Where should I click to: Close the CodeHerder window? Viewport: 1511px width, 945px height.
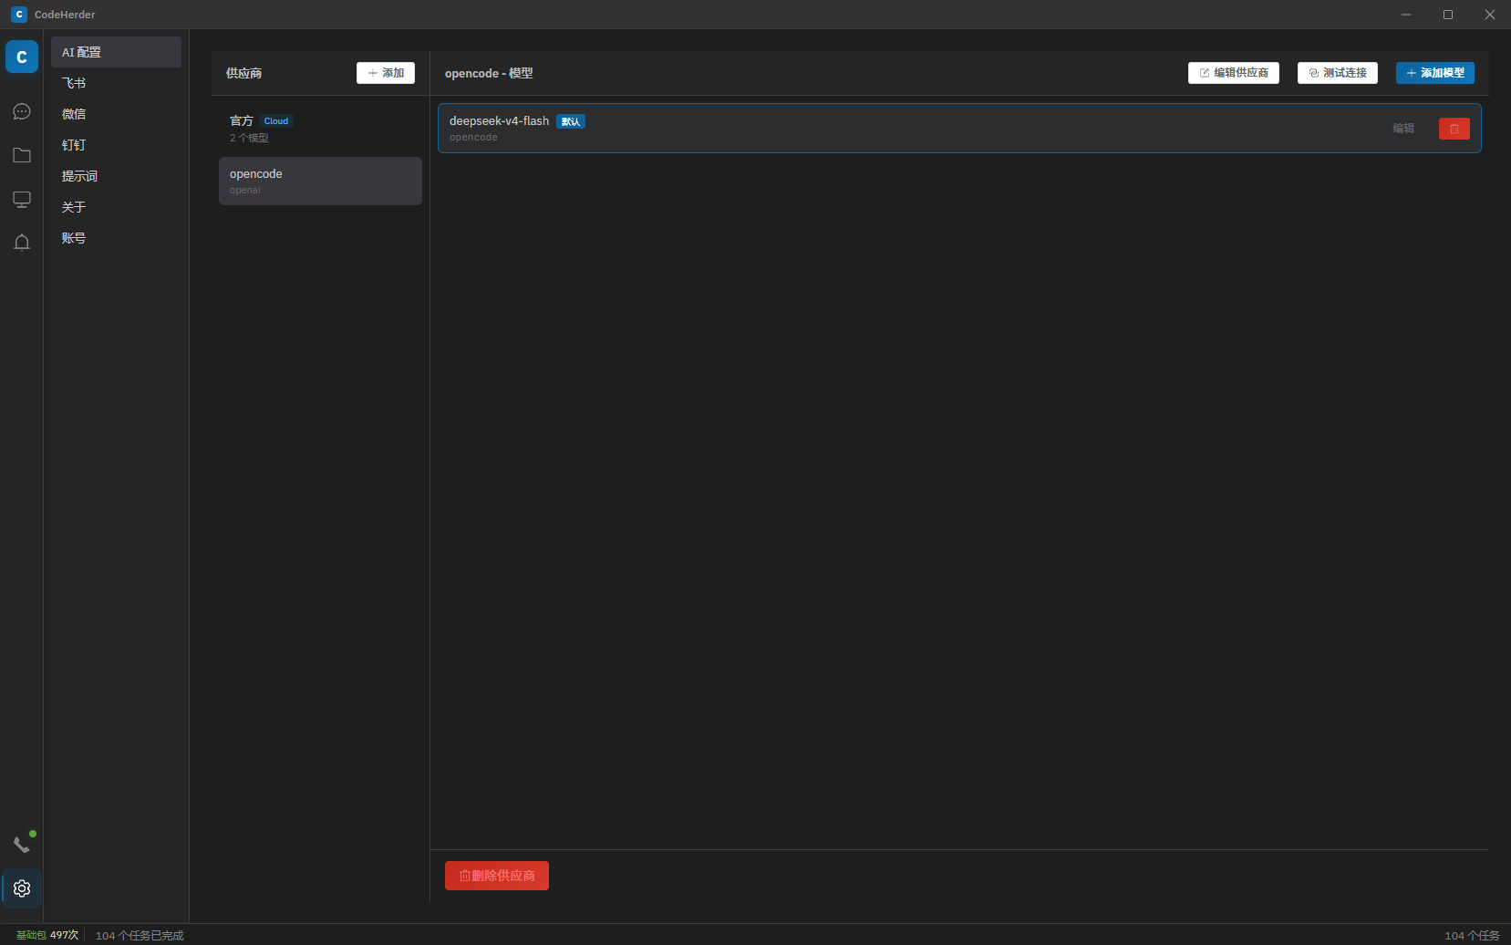tap(1490, 15)
